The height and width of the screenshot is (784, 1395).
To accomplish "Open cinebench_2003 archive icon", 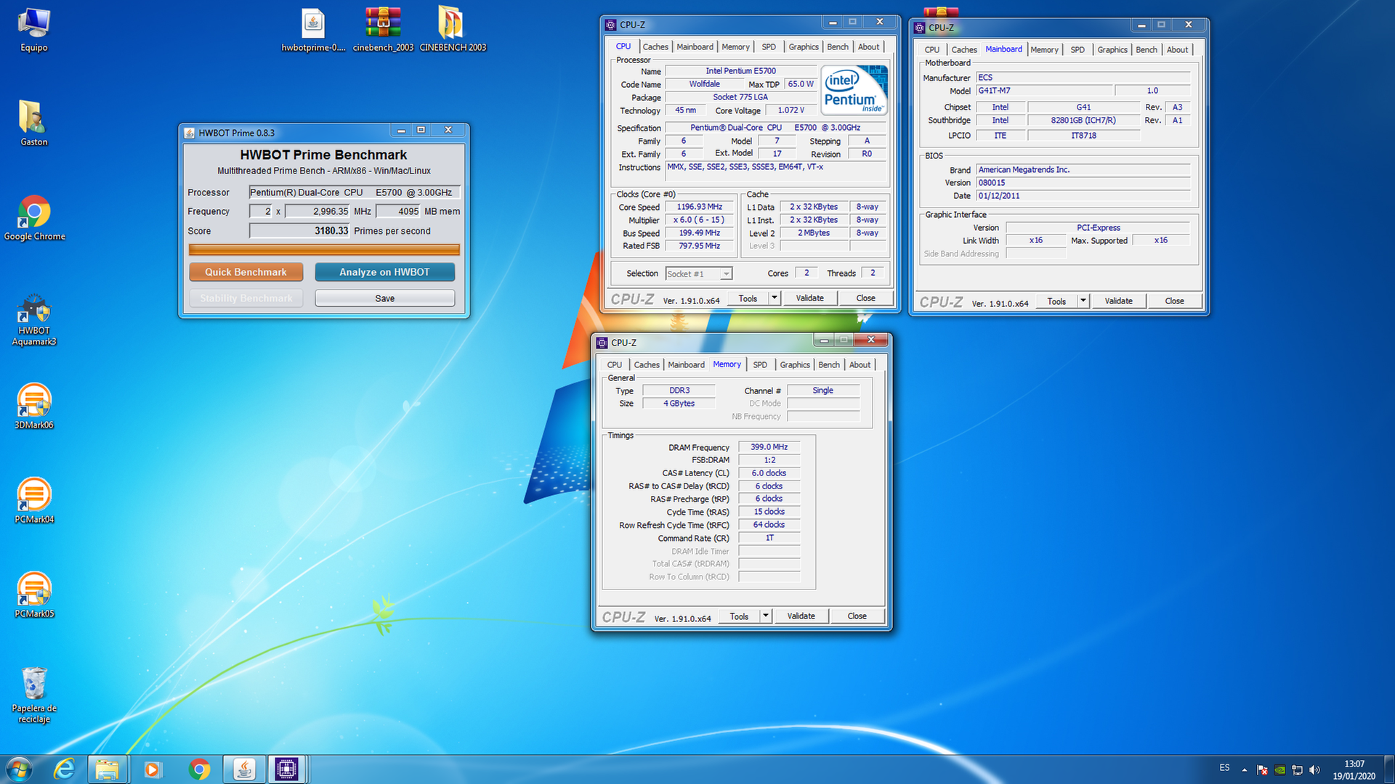I will (383, 30).
